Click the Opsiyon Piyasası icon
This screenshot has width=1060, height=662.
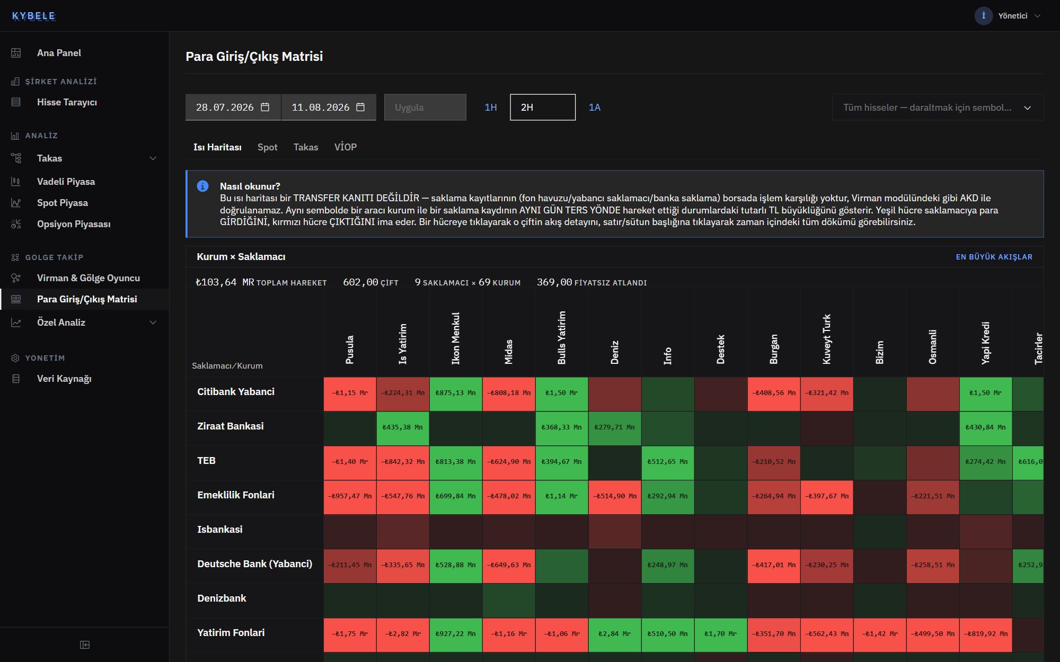(x=16, y=224)
